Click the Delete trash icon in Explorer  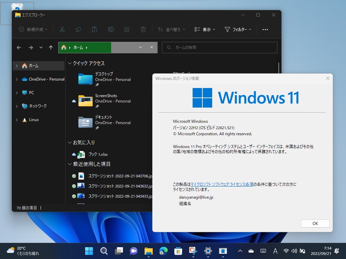pos(143,29)
